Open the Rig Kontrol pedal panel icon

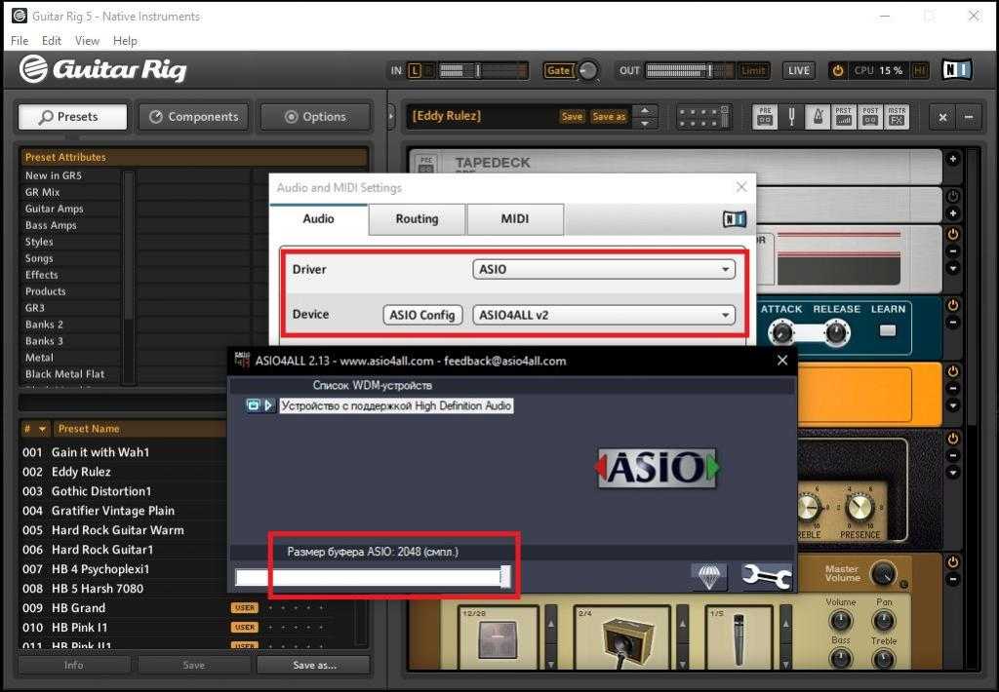point(703,117)
